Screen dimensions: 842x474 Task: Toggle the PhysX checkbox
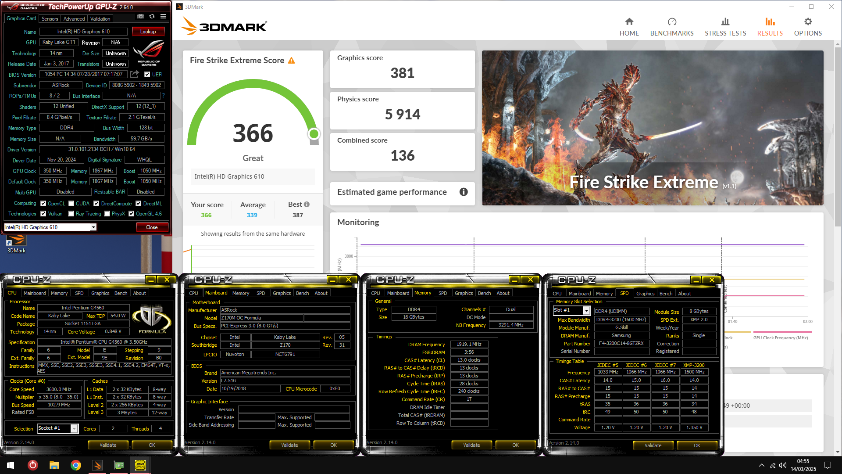(107, 214)
